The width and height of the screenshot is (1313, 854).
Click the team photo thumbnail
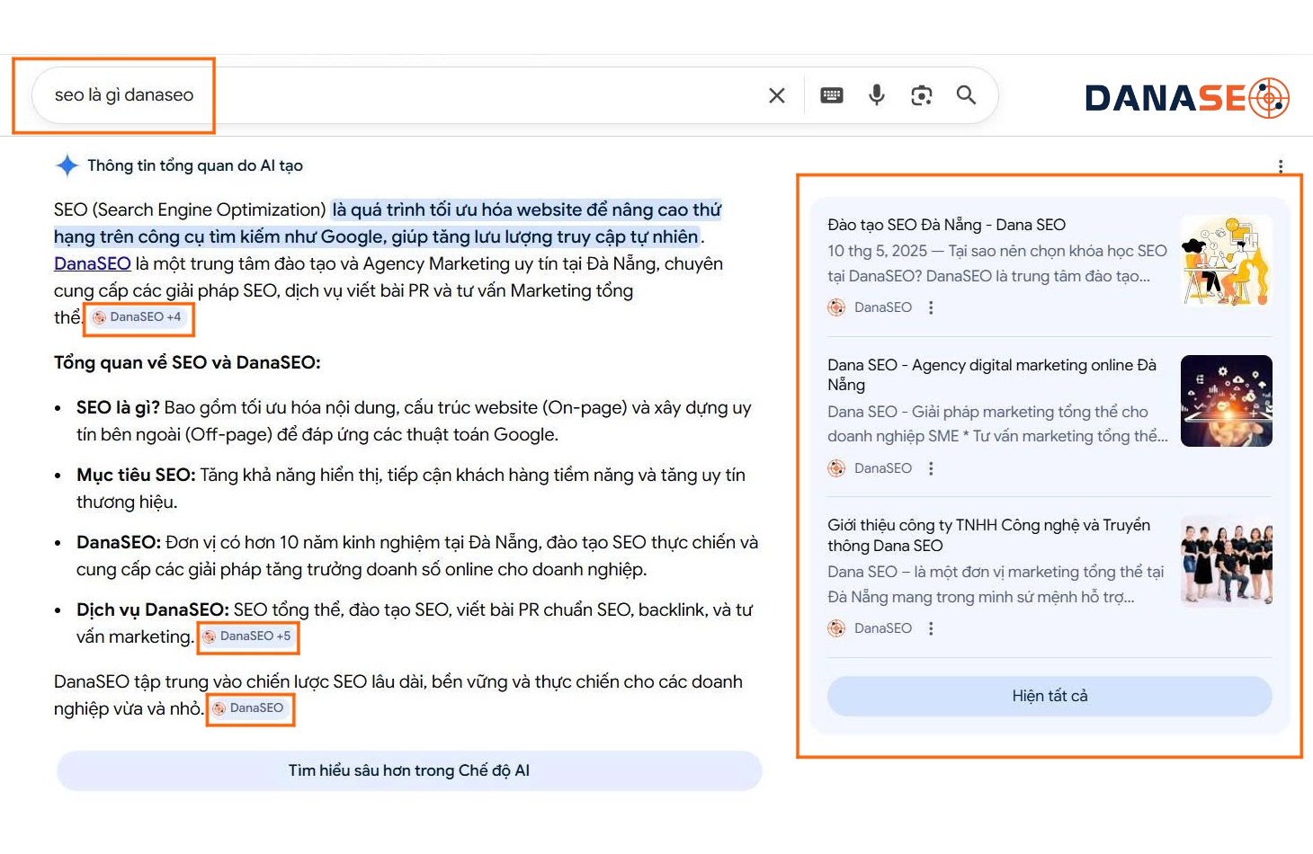click(x=1226, y=561)
